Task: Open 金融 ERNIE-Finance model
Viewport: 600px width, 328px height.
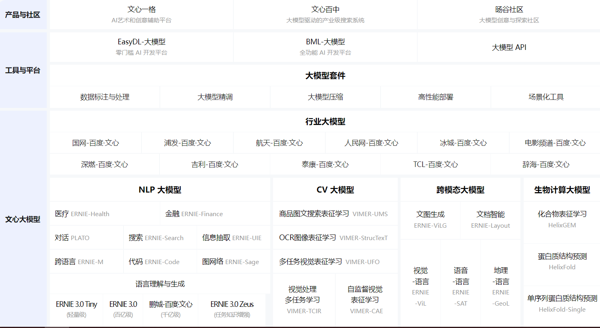Action: [x=215, y=214]
